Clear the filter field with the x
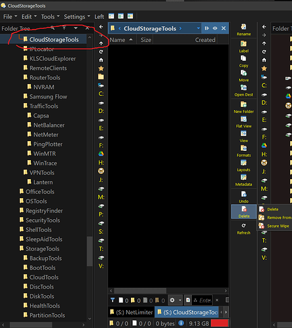Viewport: 292px width, 328px height. [x=217, y=300]
